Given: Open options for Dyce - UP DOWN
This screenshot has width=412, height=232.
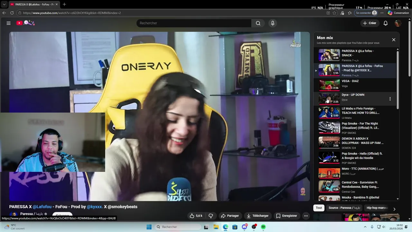Looking at the screenshot, I should [x=390, y=99].
